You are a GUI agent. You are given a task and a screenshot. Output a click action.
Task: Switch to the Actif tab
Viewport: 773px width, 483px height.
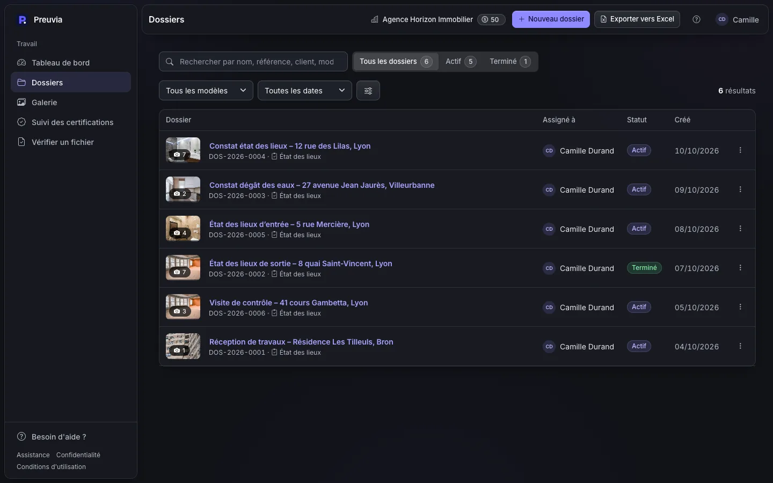point(461,62)
